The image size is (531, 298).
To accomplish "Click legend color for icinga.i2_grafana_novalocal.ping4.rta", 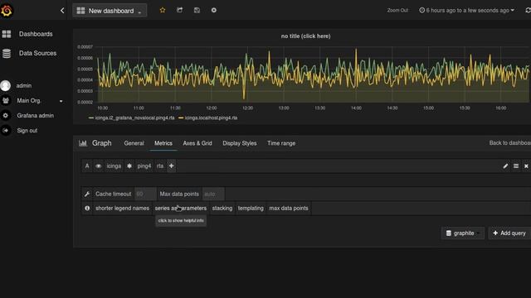I will pyautogui.click(x=91, y=118).
